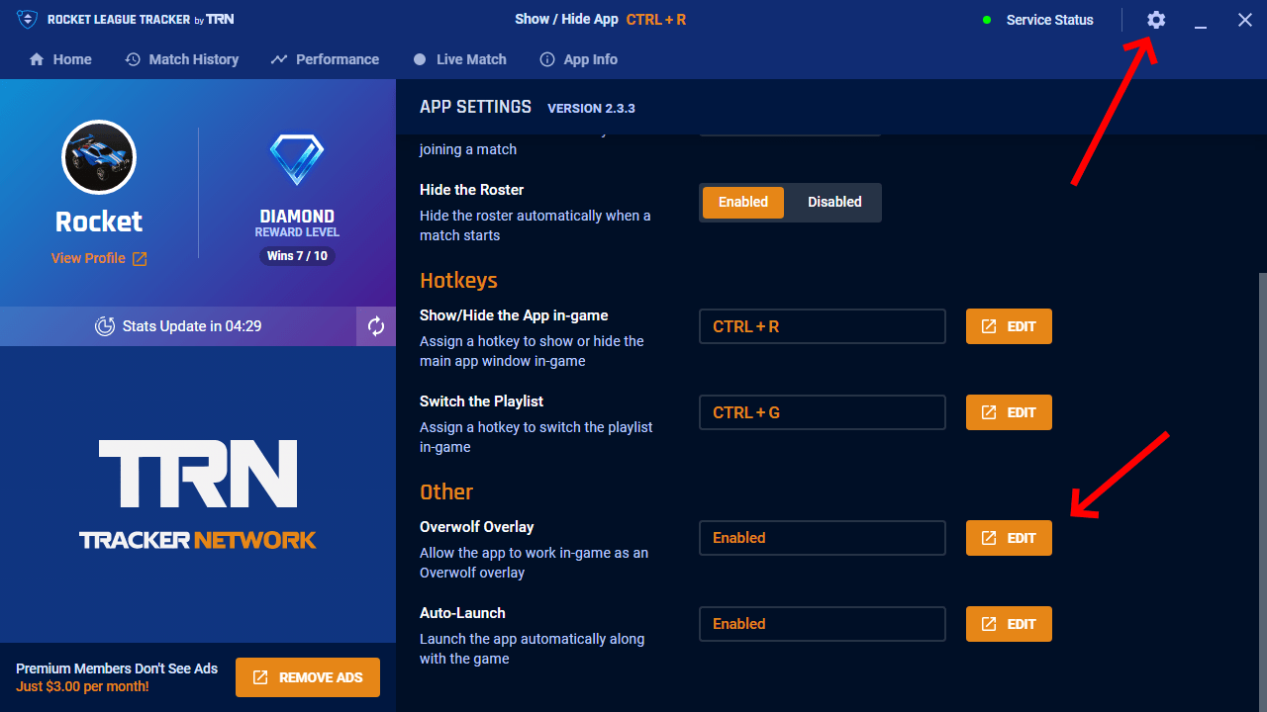The width and height of the screenshot is (1267, 712).
Task: Edit the Auto-Launch setting
Action: point(1009,624)
